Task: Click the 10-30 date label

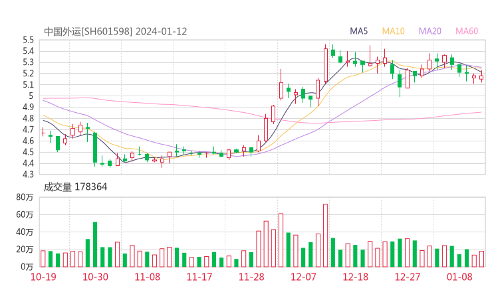Action: [95, 277]
